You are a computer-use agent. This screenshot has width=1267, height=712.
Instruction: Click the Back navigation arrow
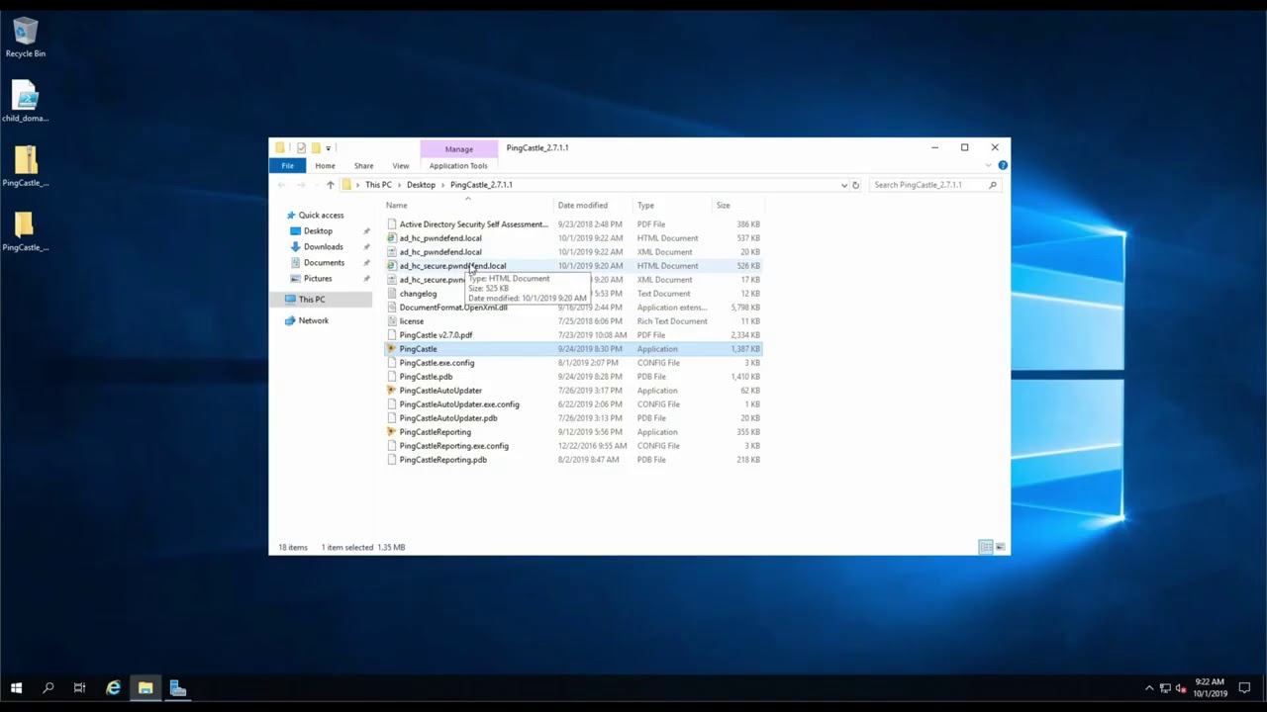(281, 185)
